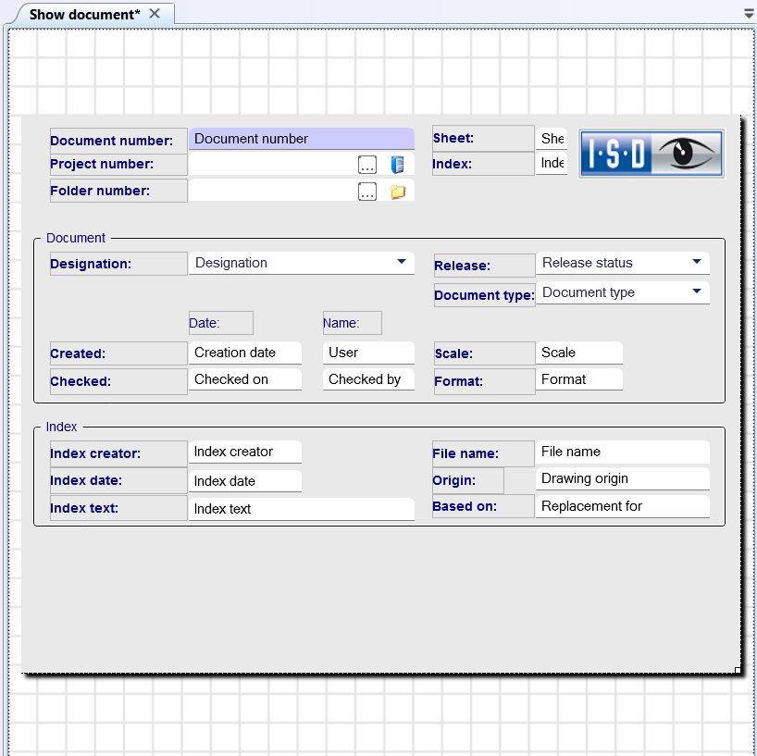Click the File name field
The width and height of the screenshot is (757, 756).
[x=622, y=452]
